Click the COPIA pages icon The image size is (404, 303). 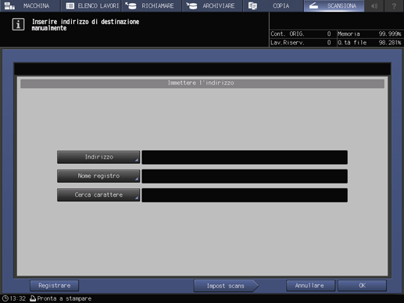[252, 5]
